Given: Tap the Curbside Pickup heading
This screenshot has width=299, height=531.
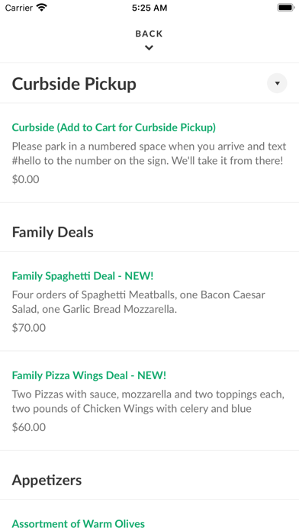Looking at the screenshot, I should click(x=74, y=84).
